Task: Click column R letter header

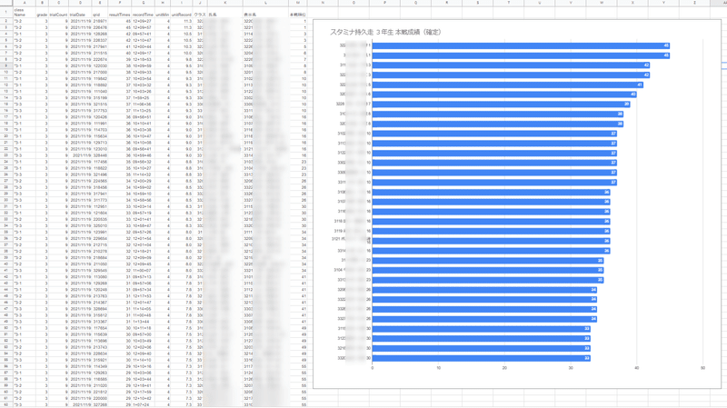Action: coord(446,3)
